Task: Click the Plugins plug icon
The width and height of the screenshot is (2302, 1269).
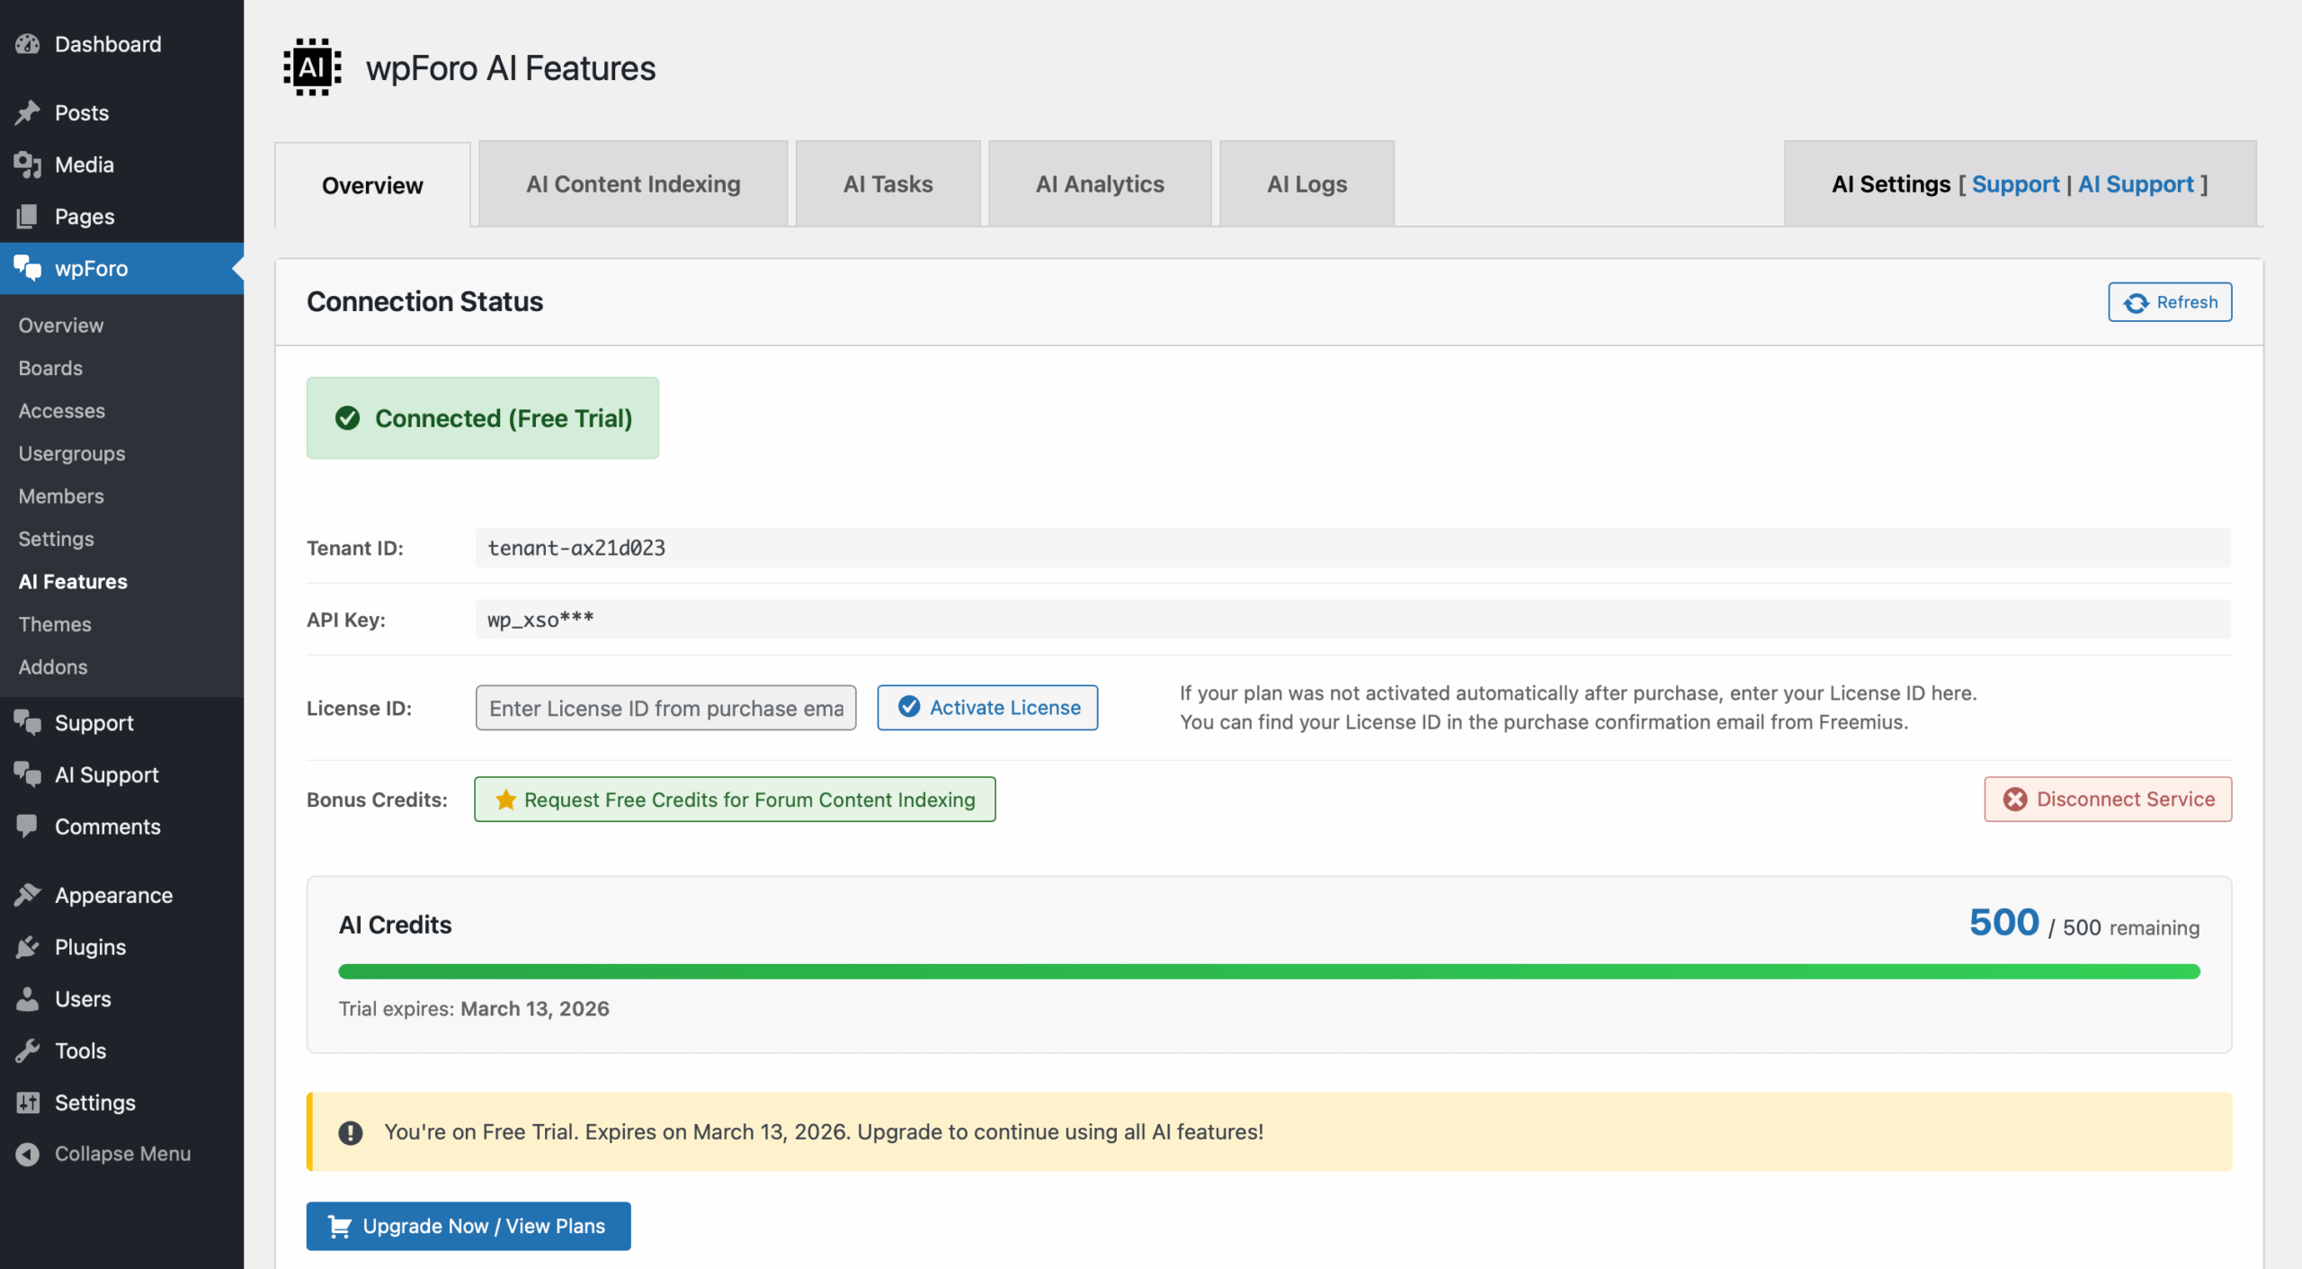Action: pyautogui.click(x=28, y=947)
